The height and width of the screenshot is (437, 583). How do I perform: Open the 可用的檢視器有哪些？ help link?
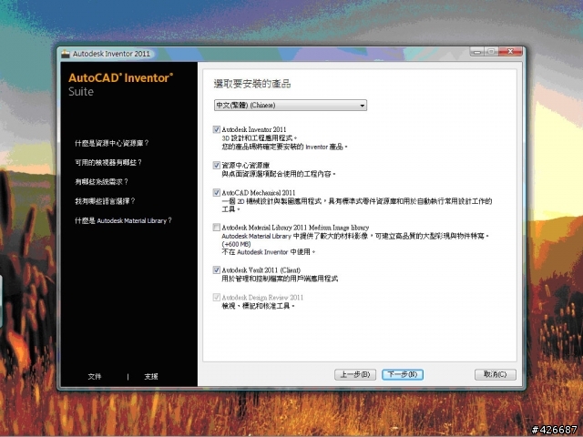click(x=108, y=162)
